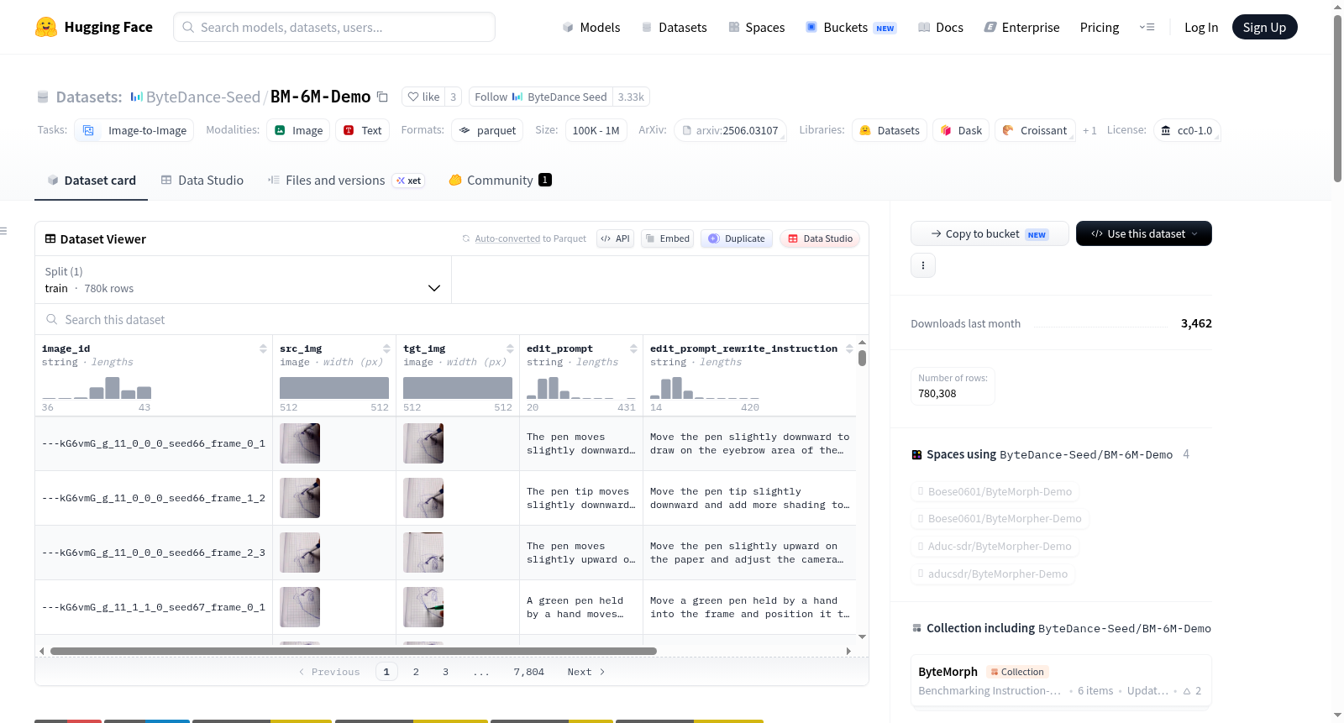Open the three-dot more options button
Image resolution: width=1344 pixels, height=723 pixels.
point(923,265)
